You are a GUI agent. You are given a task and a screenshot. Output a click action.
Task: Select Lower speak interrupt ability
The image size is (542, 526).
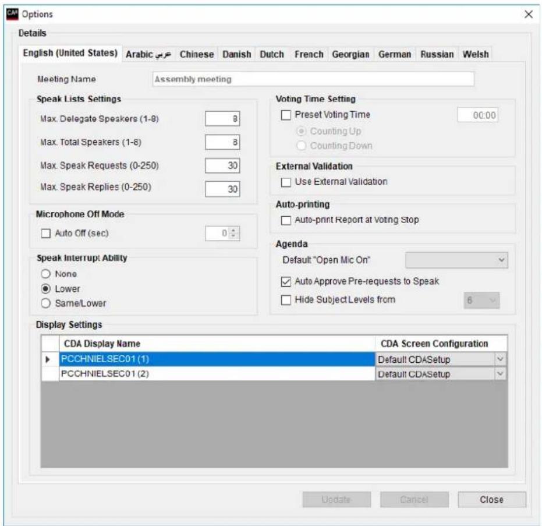pyautogui.click(x=45, y=289)
